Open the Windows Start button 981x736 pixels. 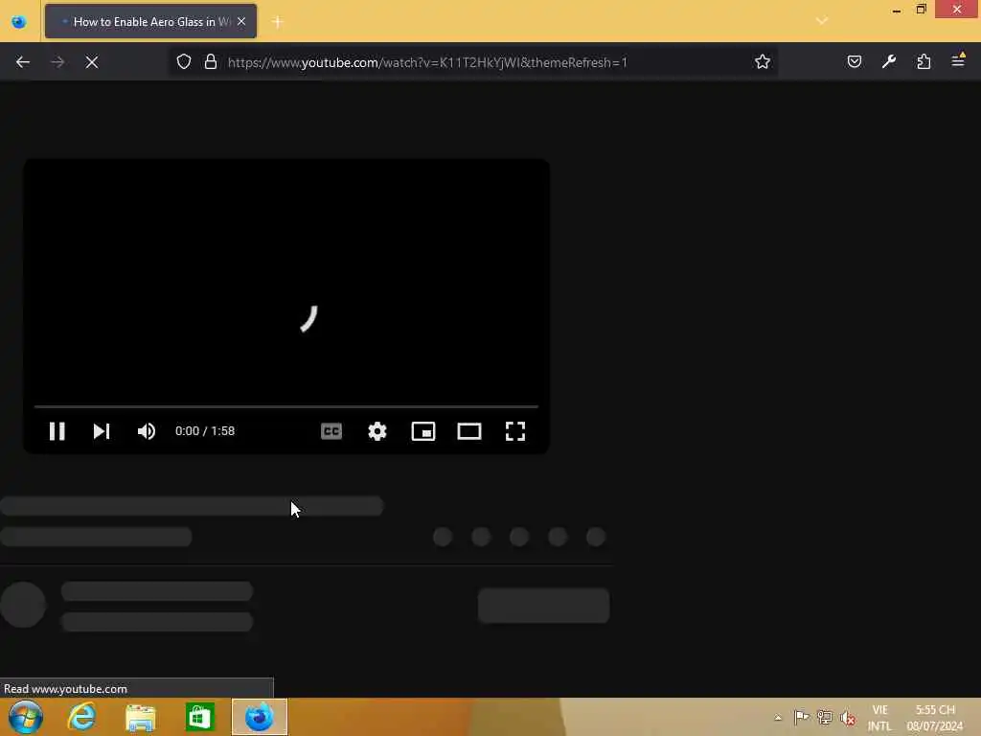coord(26,717)
